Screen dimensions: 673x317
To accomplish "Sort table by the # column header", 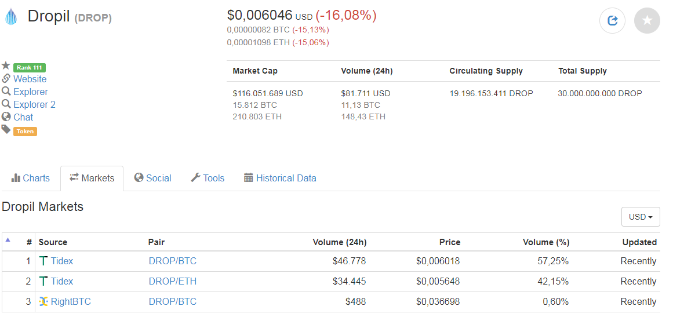I will click(x=29, y=242).
